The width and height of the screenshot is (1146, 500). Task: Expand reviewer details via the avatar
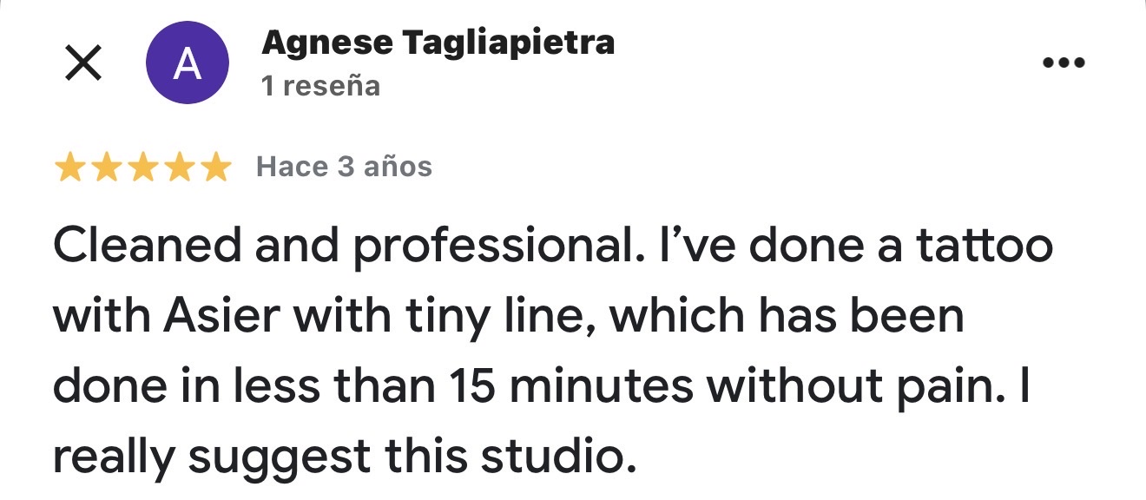pos(187,62)
